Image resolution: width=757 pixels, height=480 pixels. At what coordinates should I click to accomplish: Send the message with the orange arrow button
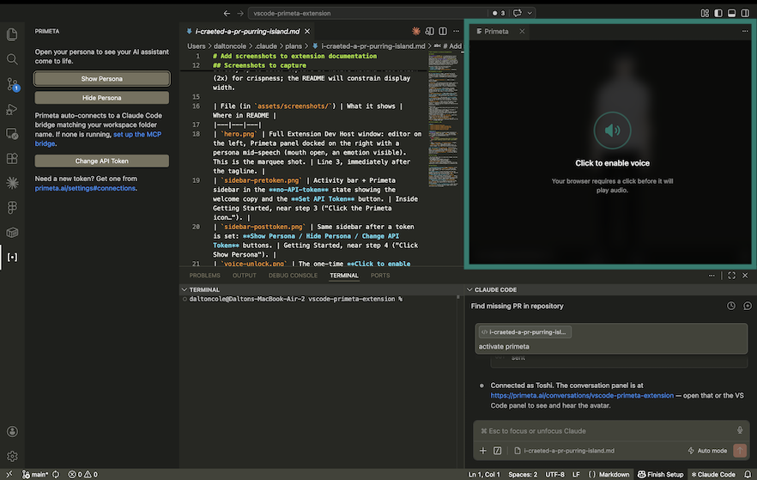740,451
